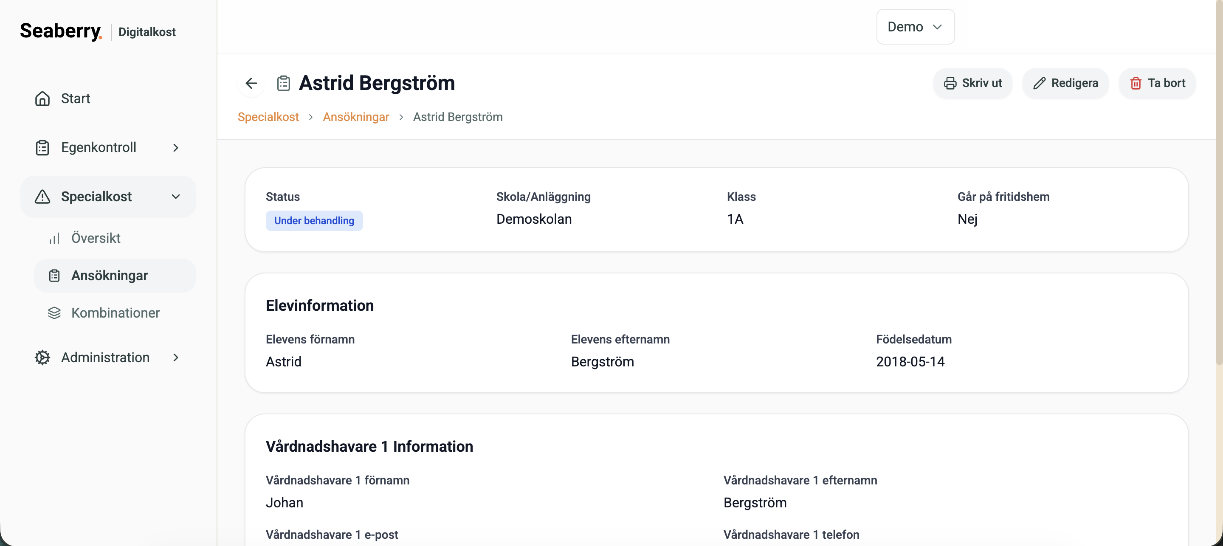
Task: Expand the Egenkontroll submenu chevron
Action: coord(176,148)
